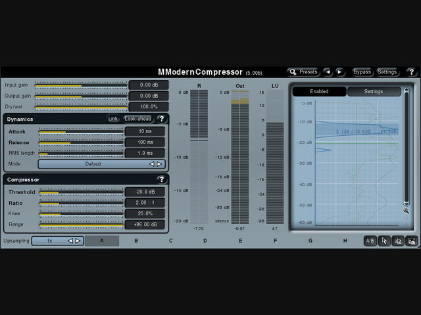Select the Ratio 2.00 : 1 value
The height and width of the screenshot is (315, 421).
[145, 203]
